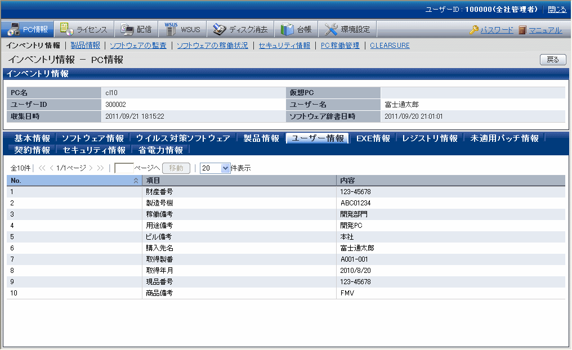Click the CLEARSURE link
Viewport: 572px width, 350px height.
coord(390,46)
